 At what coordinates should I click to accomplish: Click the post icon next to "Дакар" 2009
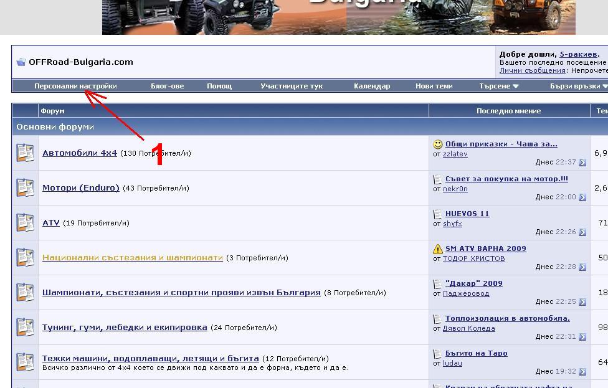(437, 284)
